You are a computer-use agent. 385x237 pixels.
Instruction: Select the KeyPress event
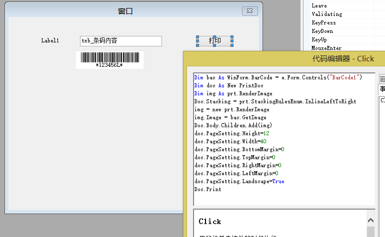tap(323, 23)
